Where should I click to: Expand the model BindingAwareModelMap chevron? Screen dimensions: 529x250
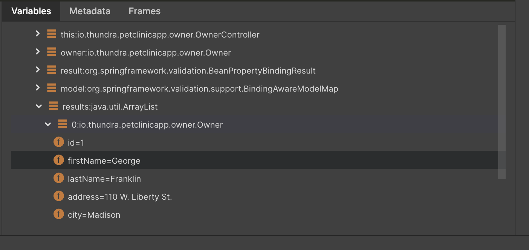click(x=37, y=88)
